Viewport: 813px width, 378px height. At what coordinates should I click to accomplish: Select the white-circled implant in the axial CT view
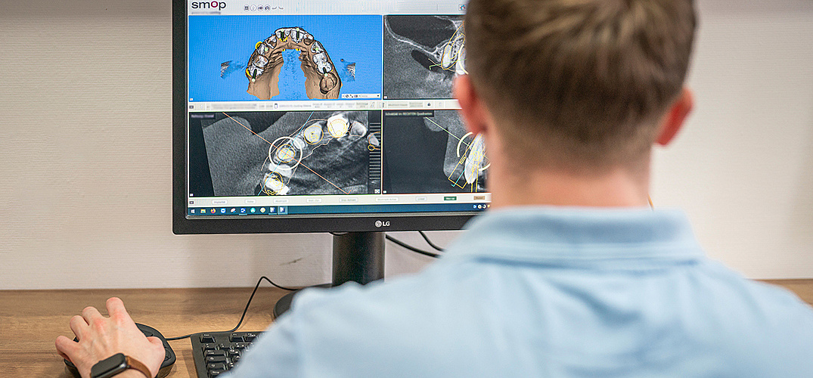[x=286, y=152]
